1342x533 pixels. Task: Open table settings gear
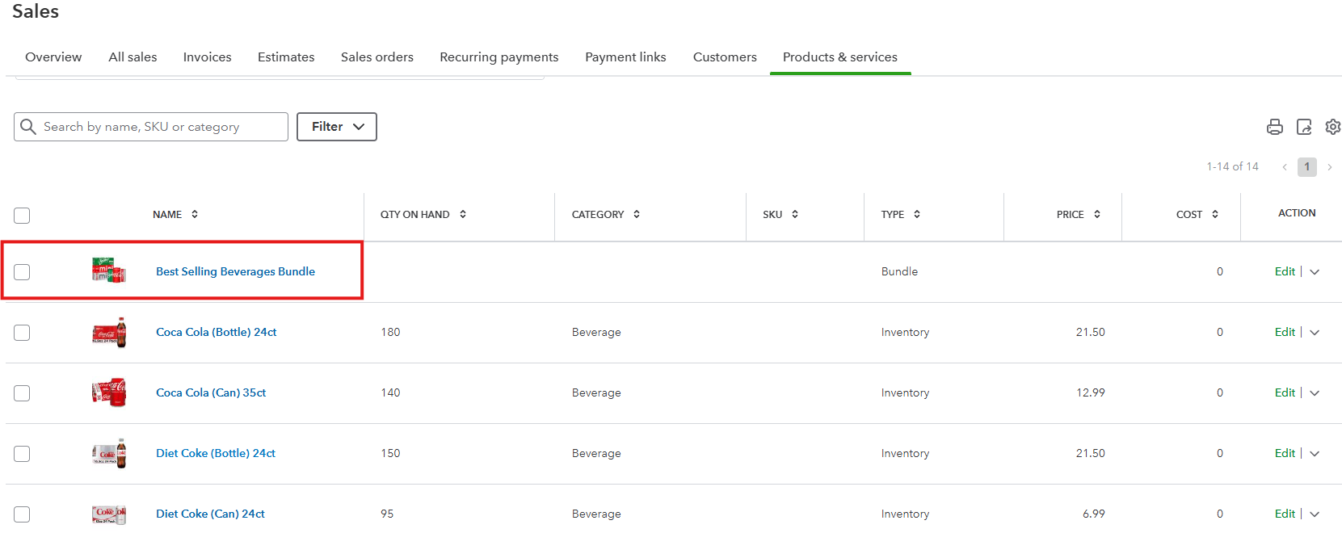[x=1333, y=127]
